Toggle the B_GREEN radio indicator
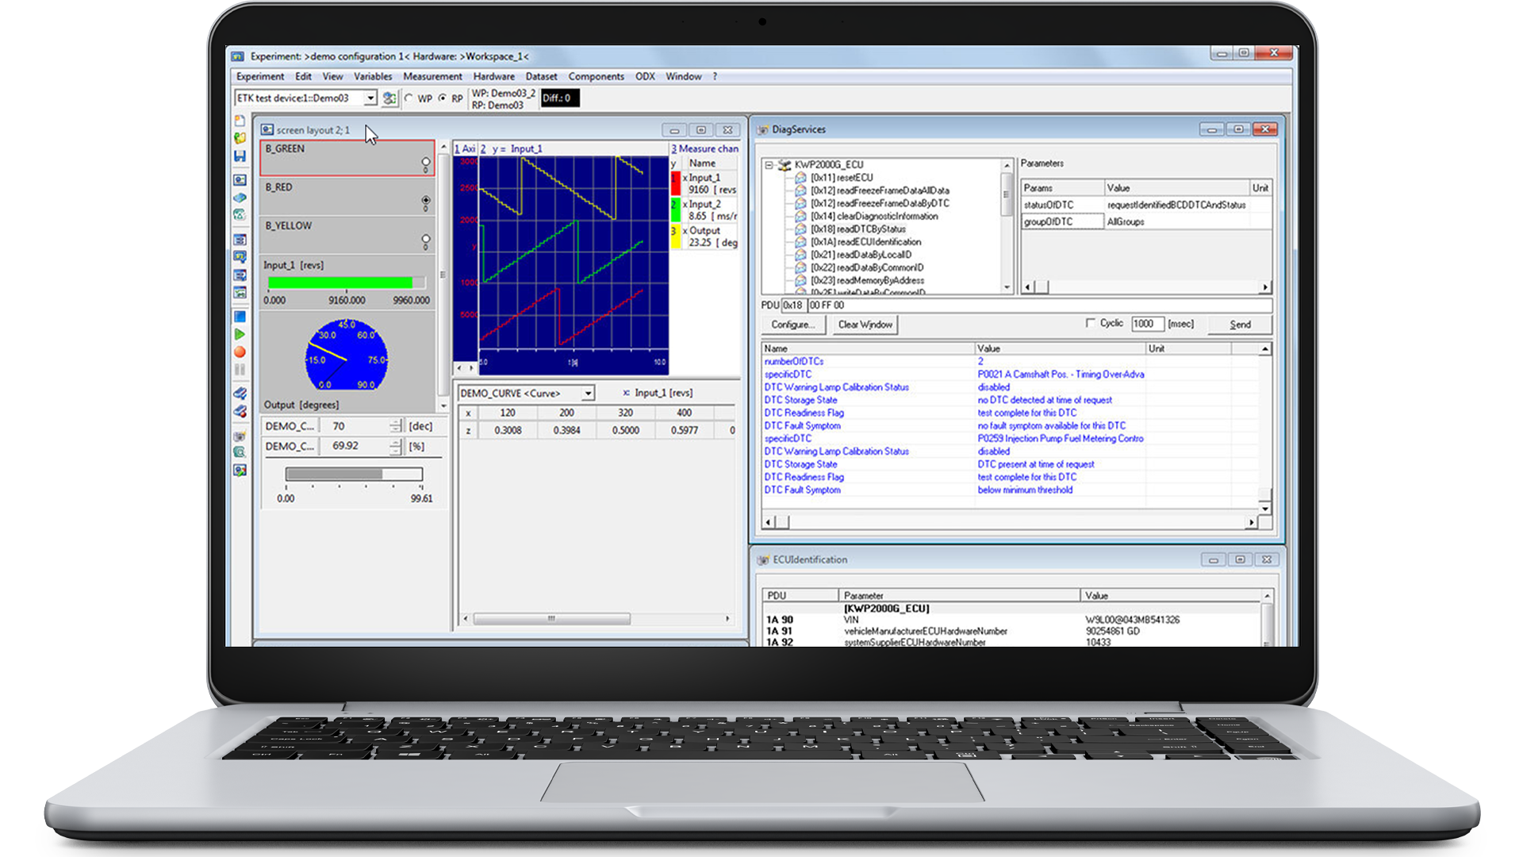The width and height of the screenshot is (1523, 857). point(426,162)
